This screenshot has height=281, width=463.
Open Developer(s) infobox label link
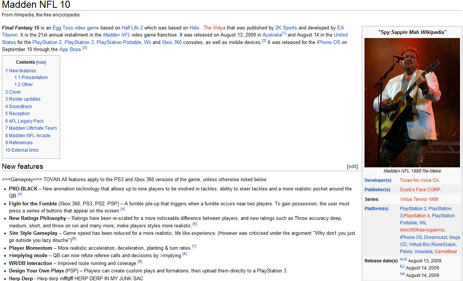click(x=378, y=180)
